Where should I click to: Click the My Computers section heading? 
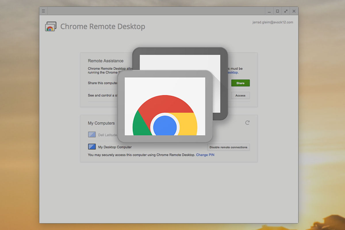click(101, 123)
